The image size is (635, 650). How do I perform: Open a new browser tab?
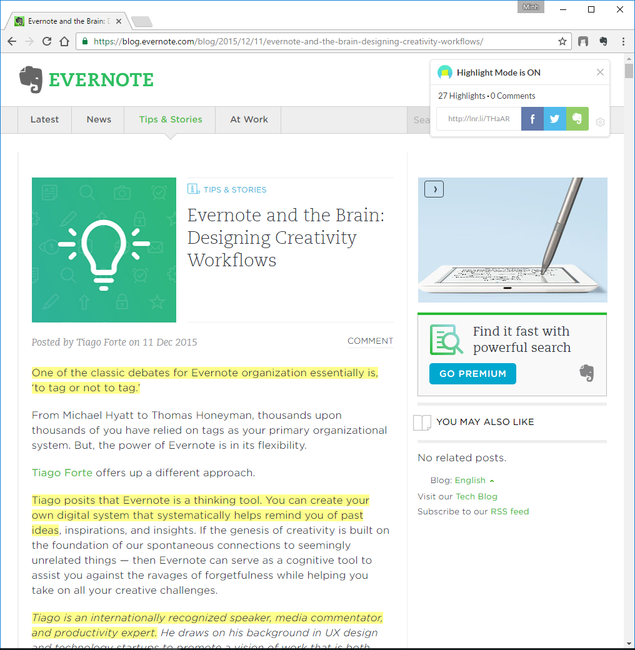pos(142,21)
